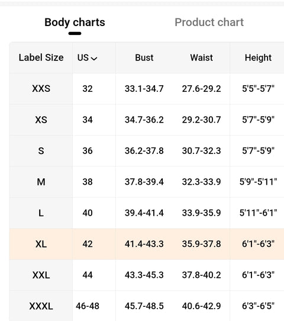Click bust measurement 41.4-43.3

[144, 244]
